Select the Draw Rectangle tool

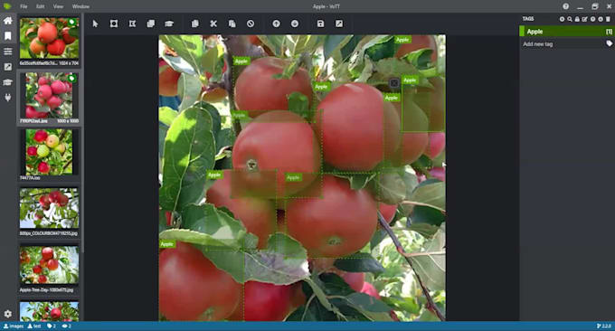pyautogui.click(x=114, y=24)
